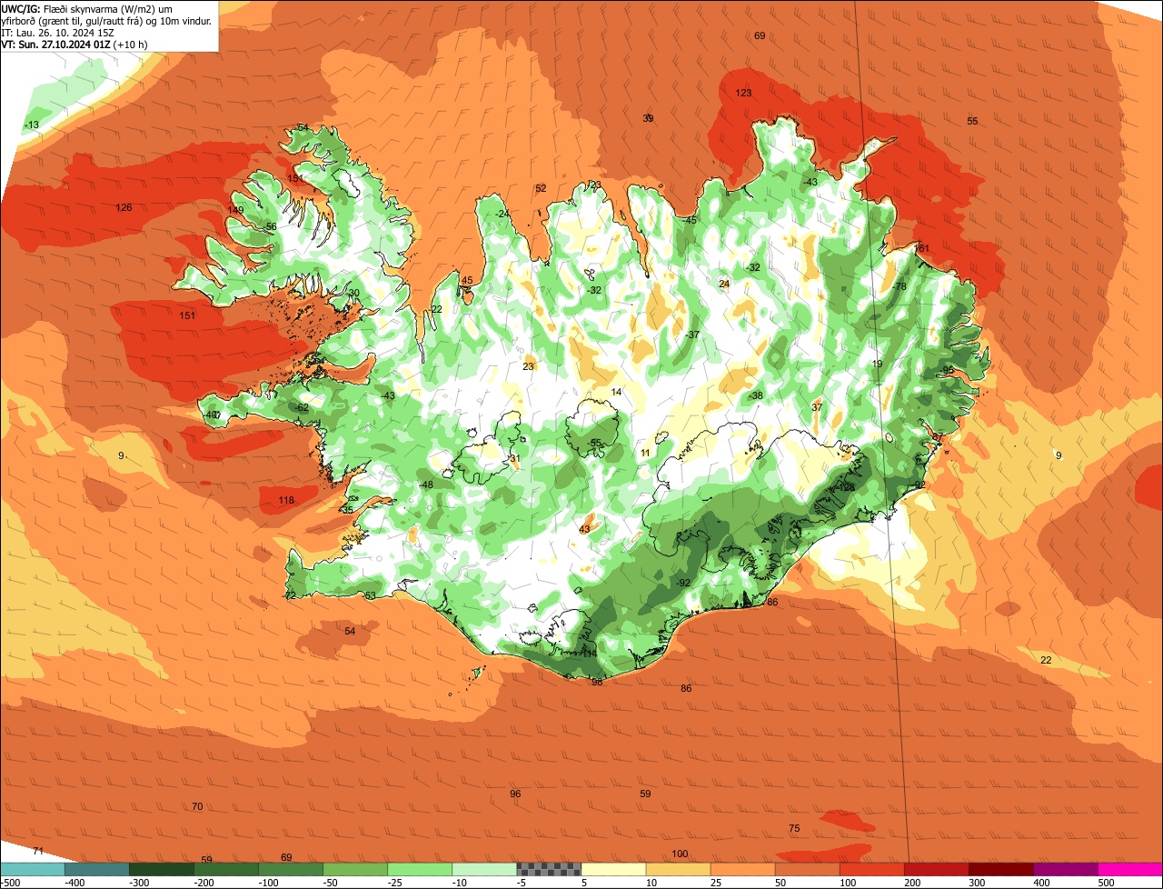The image size is (1163, 889).
Task: Click the pale yellow legend swatch between 5 and 10
Action: coord(613,869)
